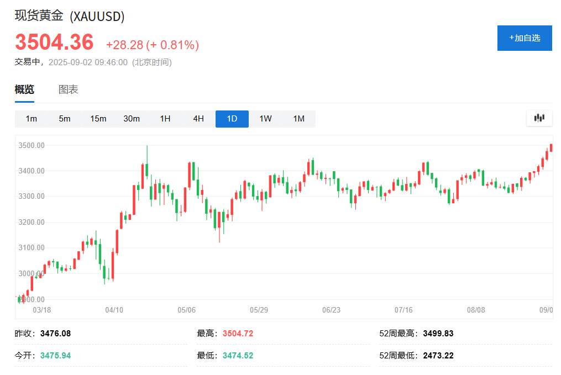Switch chart to 1W interval
Image resolution: width=561 pixels, height=375 pixels.
point(265,119)
